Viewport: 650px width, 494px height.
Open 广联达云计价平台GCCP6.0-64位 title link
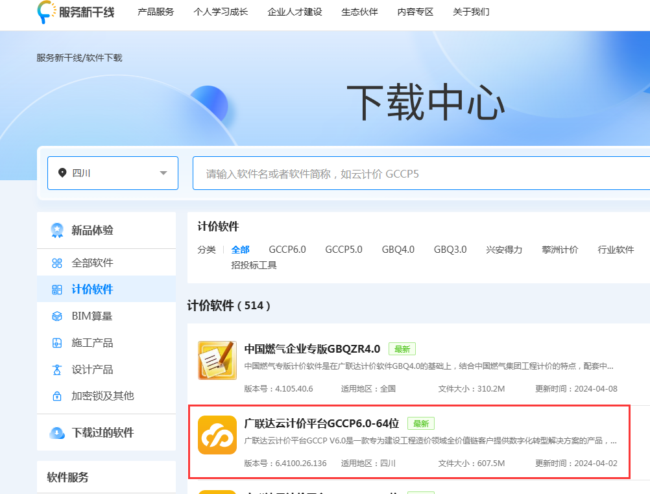coord(322,423)
